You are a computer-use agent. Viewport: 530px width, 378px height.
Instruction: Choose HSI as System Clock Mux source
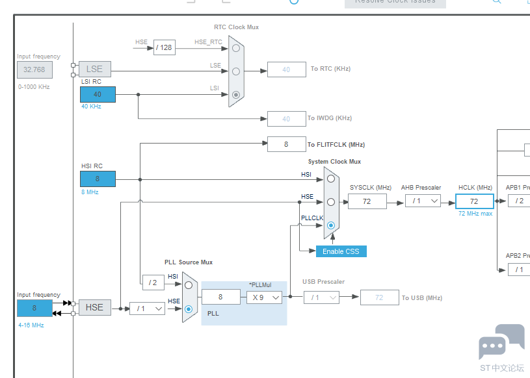(x=331, y=179)
